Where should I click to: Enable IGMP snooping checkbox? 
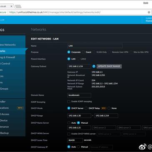(x=69, y=102)
